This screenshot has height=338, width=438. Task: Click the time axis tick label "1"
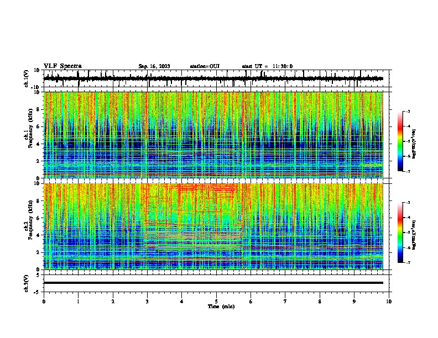tap(78, 302)
